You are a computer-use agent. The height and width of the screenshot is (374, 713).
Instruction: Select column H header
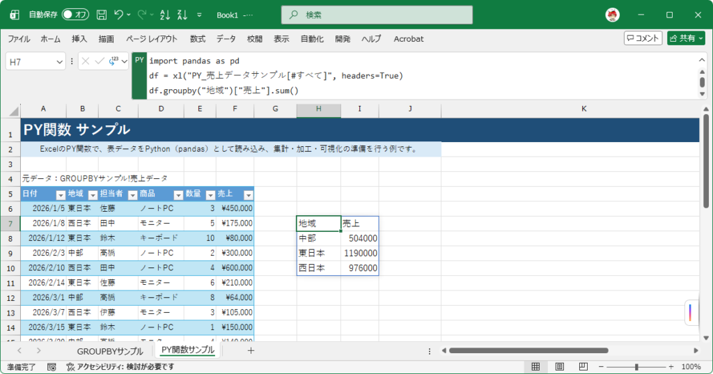pos(319,109)
